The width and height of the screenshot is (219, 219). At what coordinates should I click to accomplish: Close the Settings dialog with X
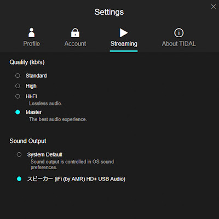tap(213, 7)
